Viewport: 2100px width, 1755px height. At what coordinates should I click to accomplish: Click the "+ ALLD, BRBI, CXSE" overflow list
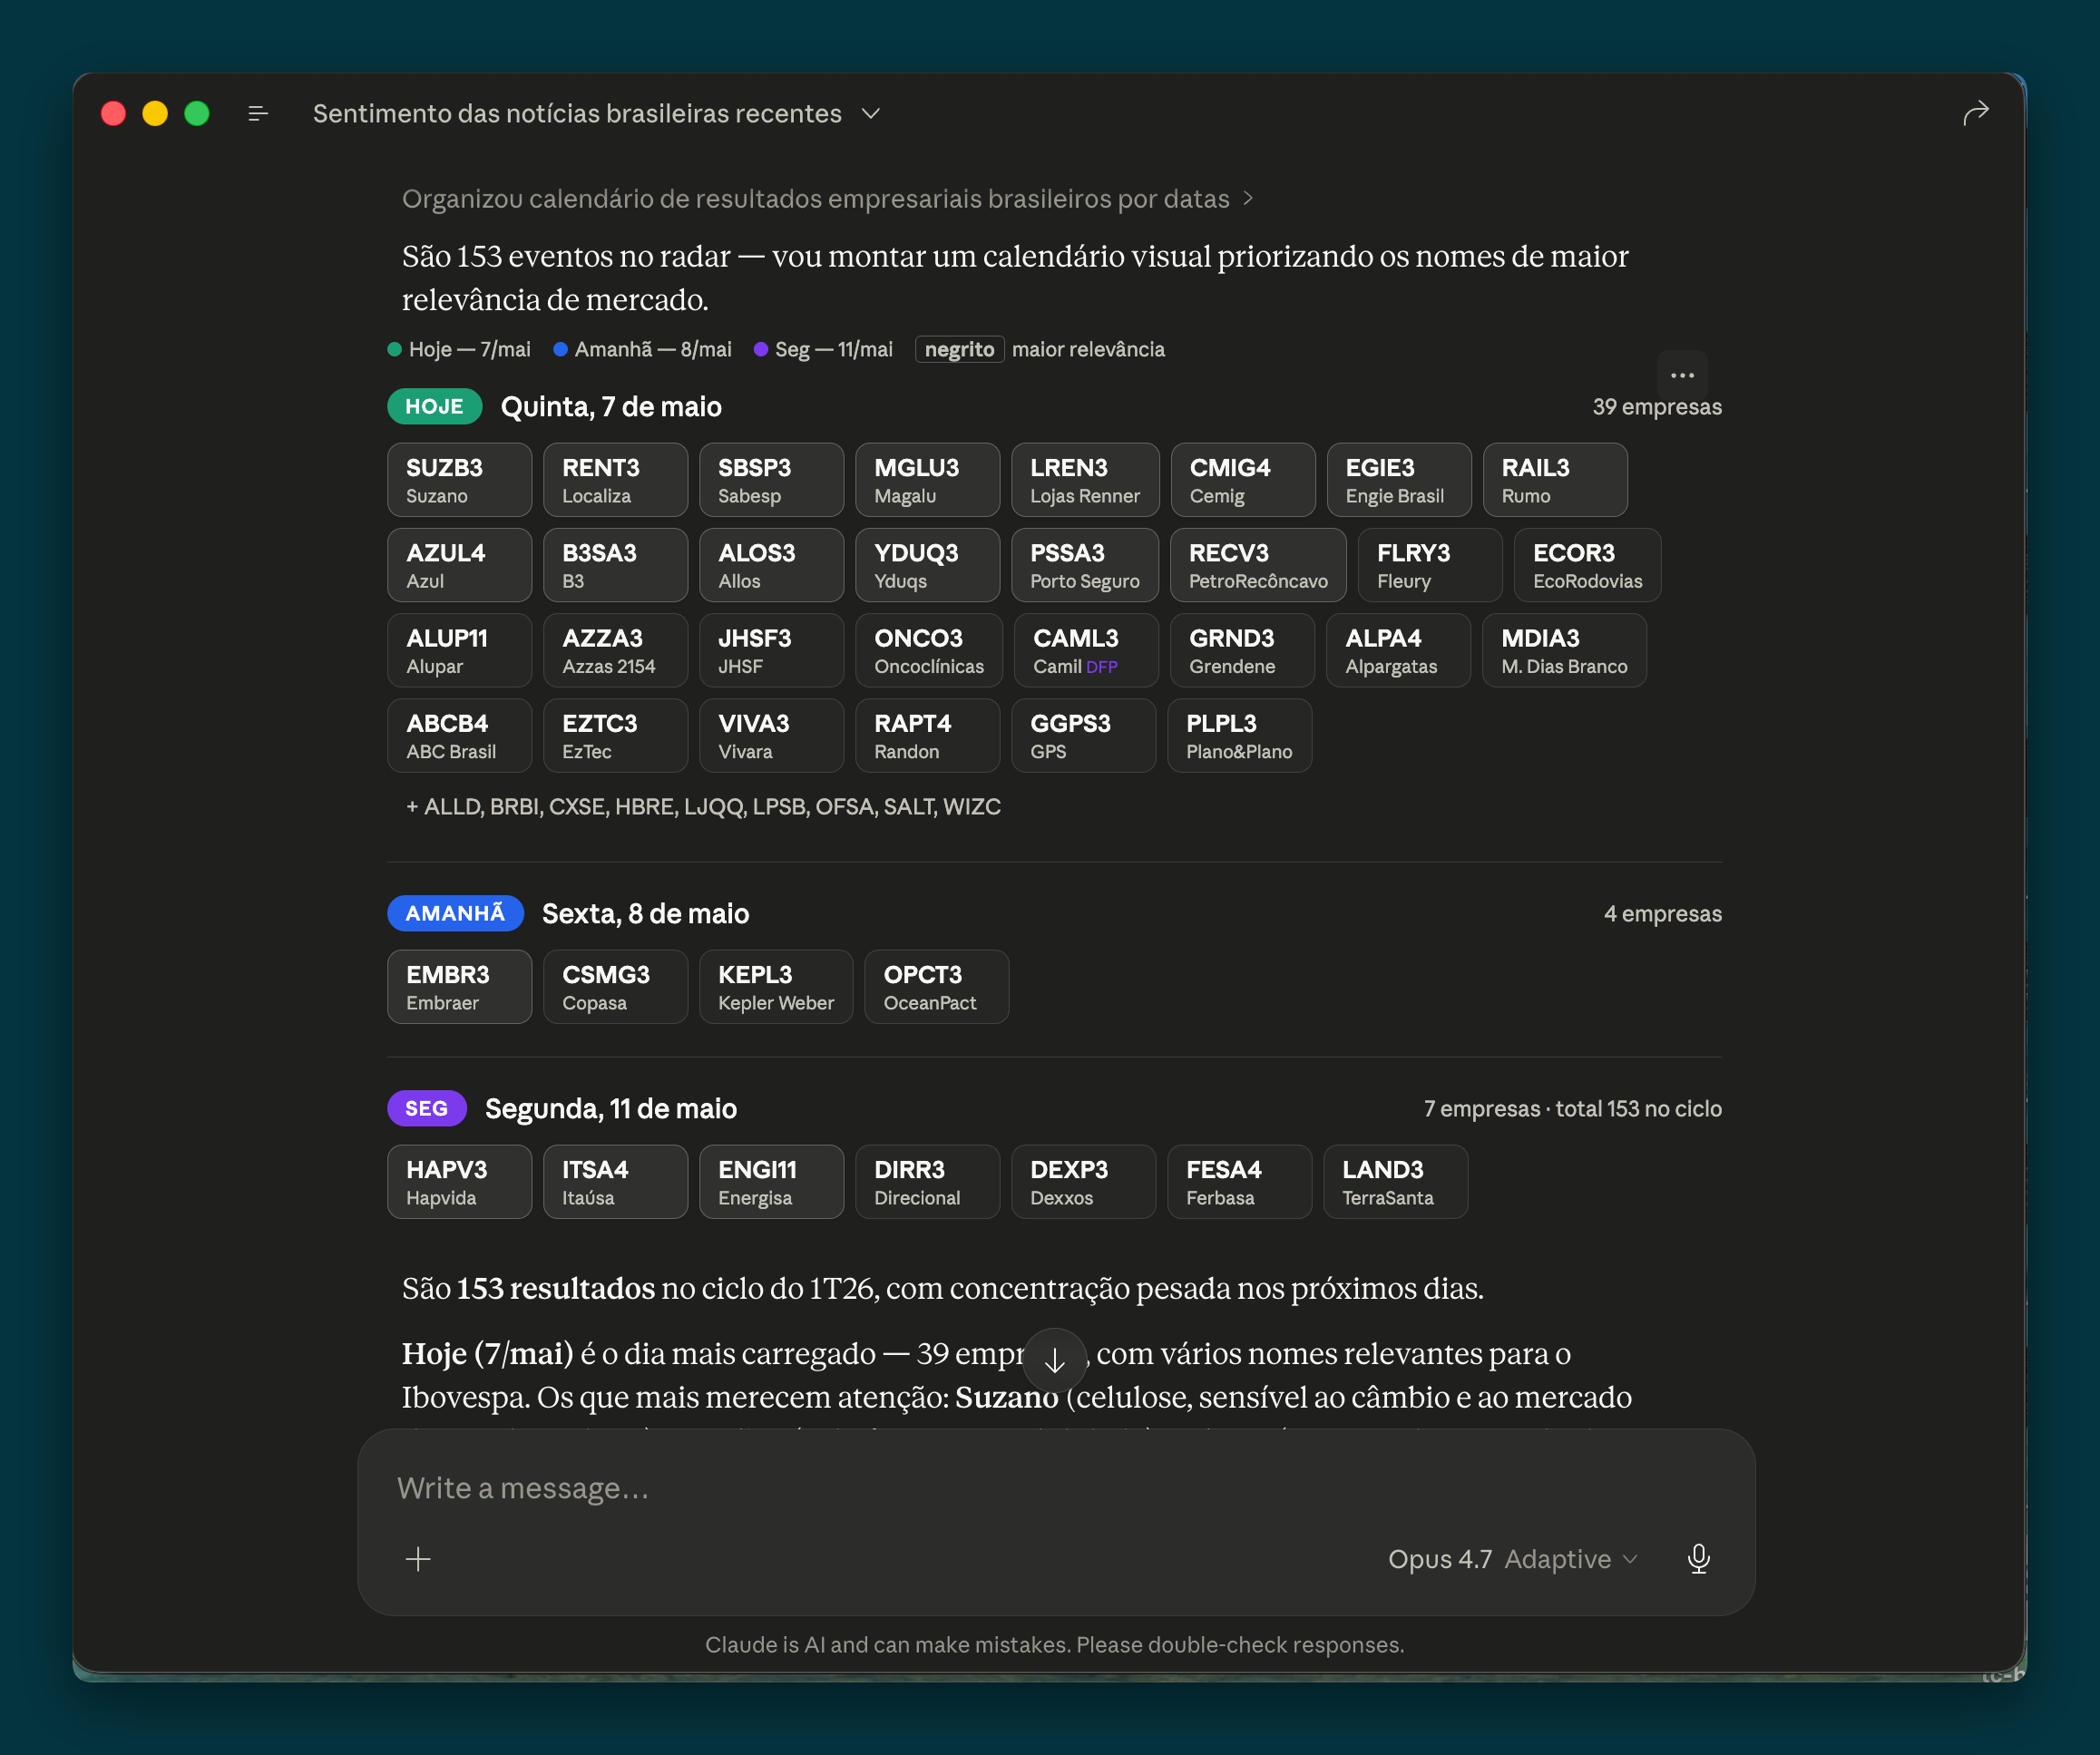coord(703,807)
